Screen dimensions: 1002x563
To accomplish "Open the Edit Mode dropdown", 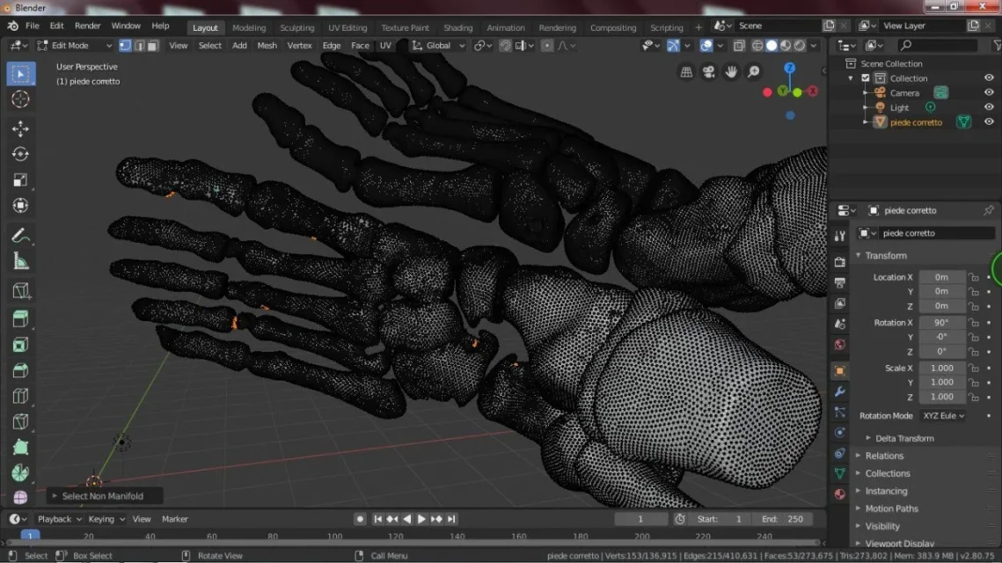I will pos(75,46).
